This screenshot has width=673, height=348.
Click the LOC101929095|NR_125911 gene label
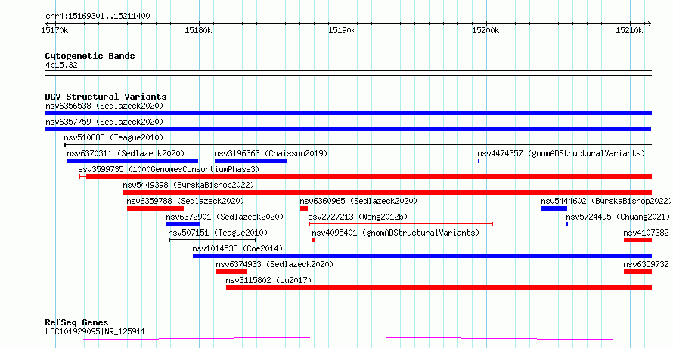95,331
